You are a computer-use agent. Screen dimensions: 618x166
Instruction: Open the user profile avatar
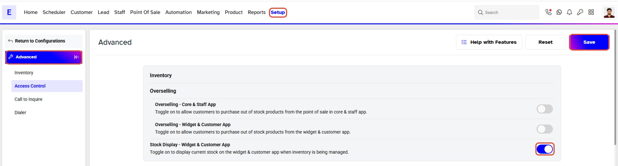tap(609, 13)
